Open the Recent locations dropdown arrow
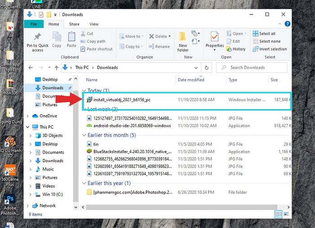The image size is (315, 228). tap(49, 67)
